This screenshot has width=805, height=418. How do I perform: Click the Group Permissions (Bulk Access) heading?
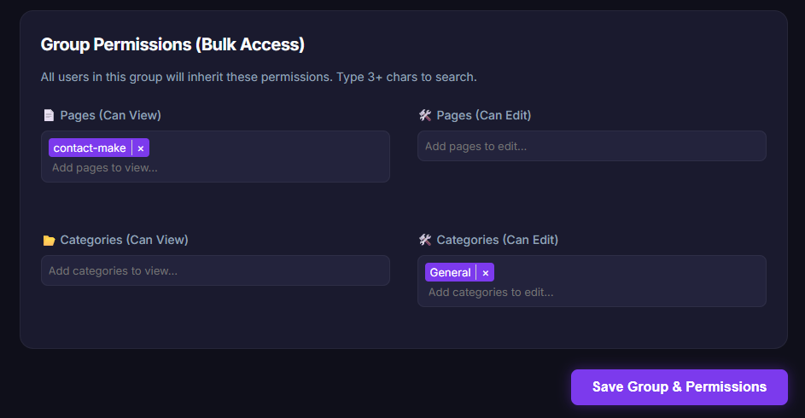[172, 44]
